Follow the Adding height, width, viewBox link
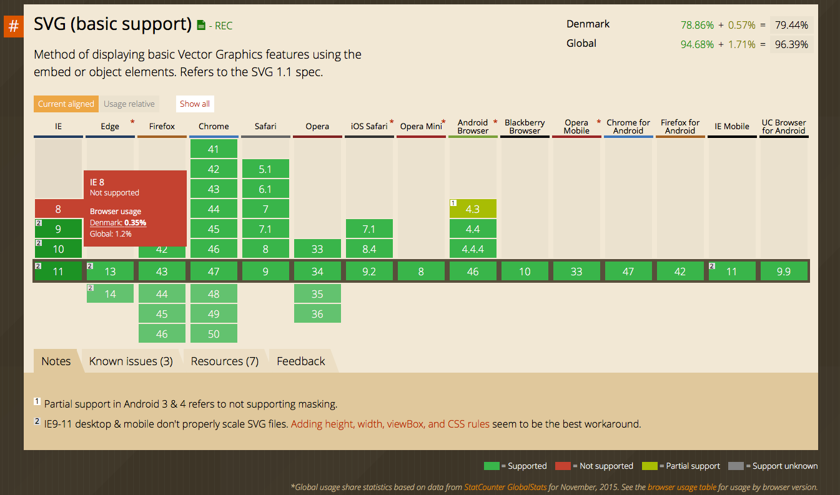The height and width of the screenshot is (495, 840). pyautogui.click(x=390, y=424)
